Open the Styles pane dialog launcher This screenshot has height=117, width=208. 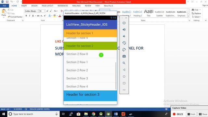click(x=189, y=20)
